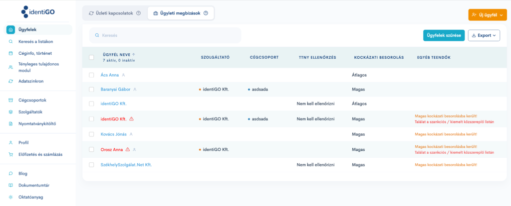Click person icon next to Ács Anna

click(x=123, y=75)
